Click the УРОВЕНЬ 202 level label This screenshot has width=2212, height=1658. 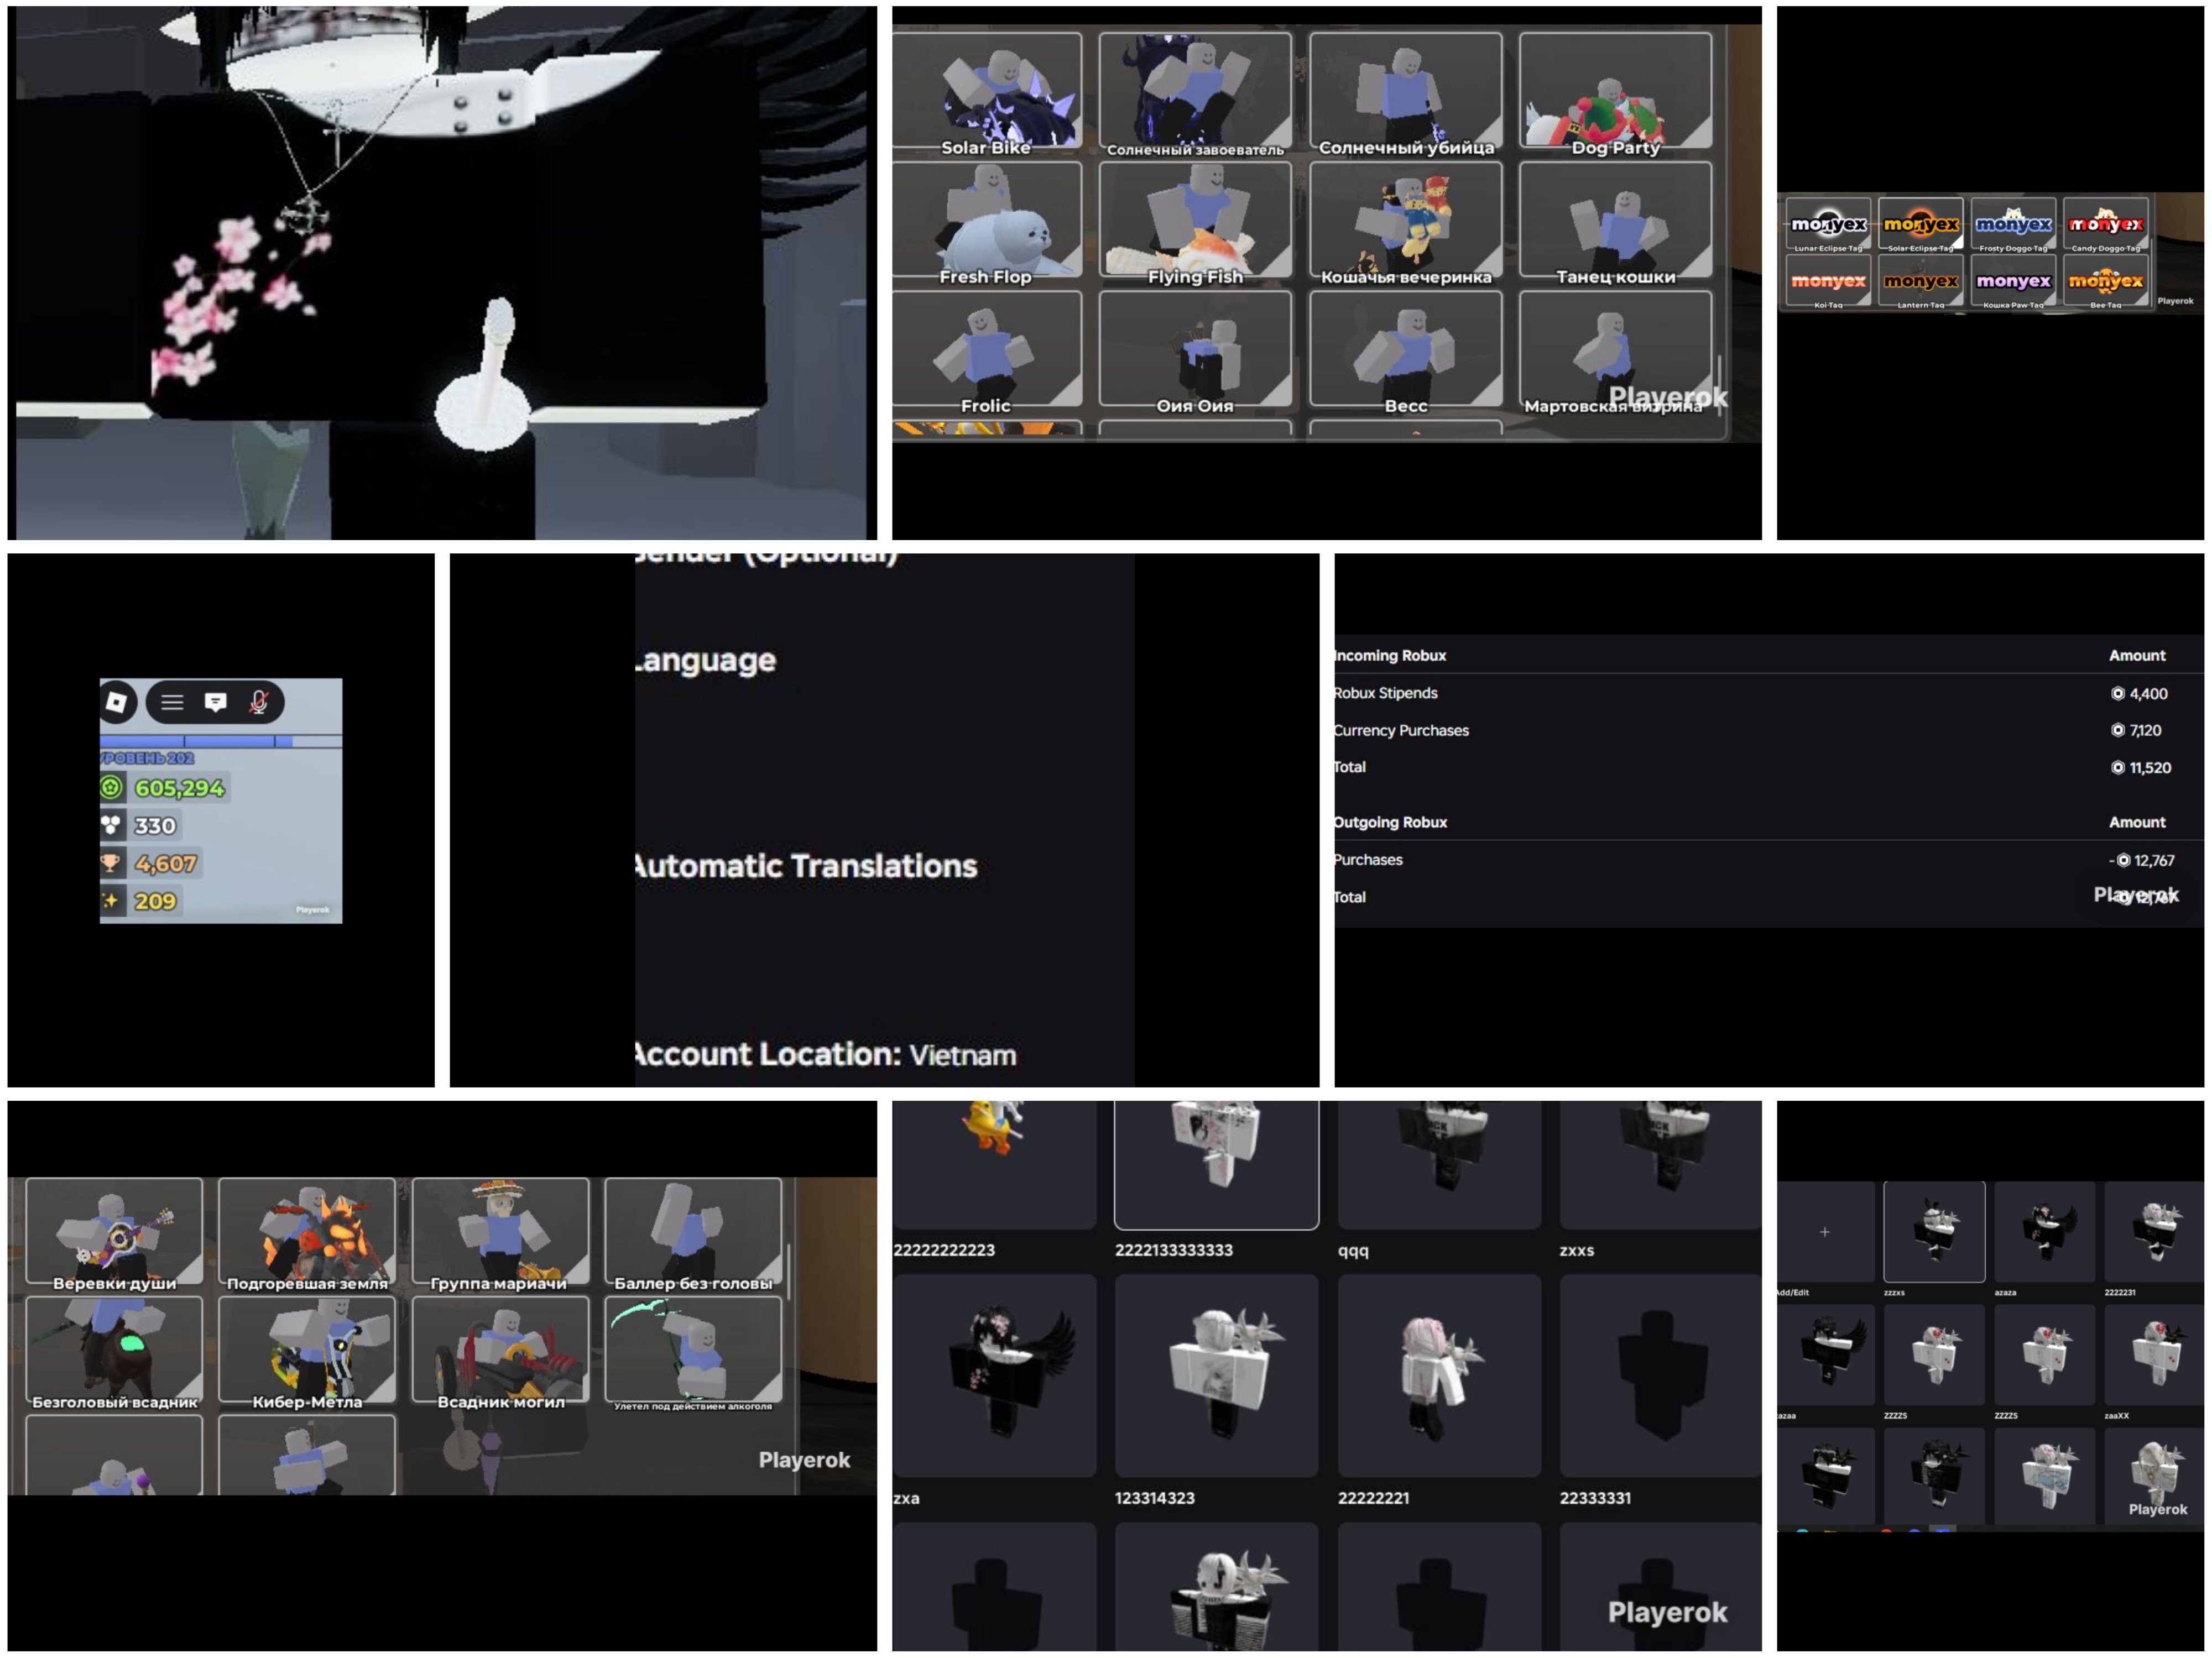(147, 758)
